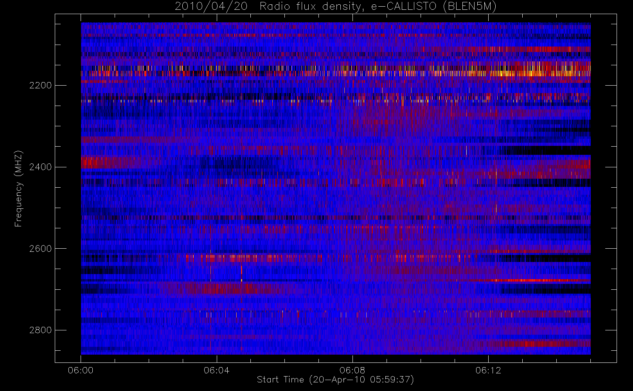633x391 pixels.
Task: Click the 2800 frequency tick label
Action: [x=40, y=330]
